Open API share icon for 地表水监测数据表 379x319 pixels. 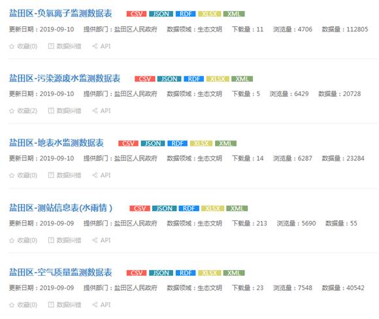(x=95, y=175)
